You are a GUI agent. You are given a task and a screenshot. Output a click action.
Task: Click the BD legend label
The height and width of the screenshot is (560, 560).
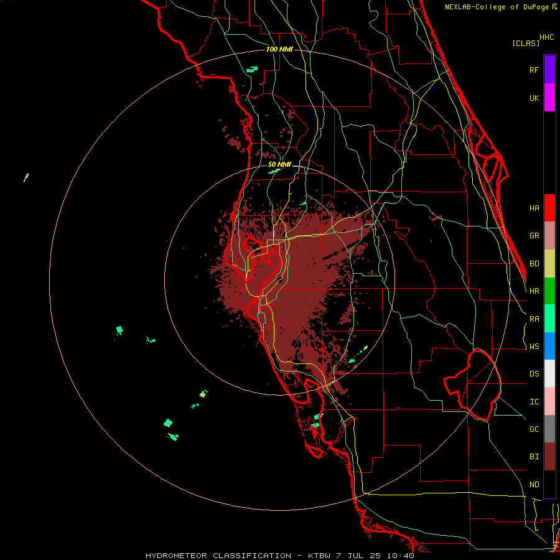pyautogui.click(x=534, y=264)
